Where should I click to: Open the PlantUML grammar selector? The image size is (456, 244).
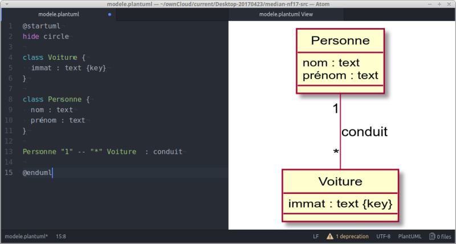(409, 237)
